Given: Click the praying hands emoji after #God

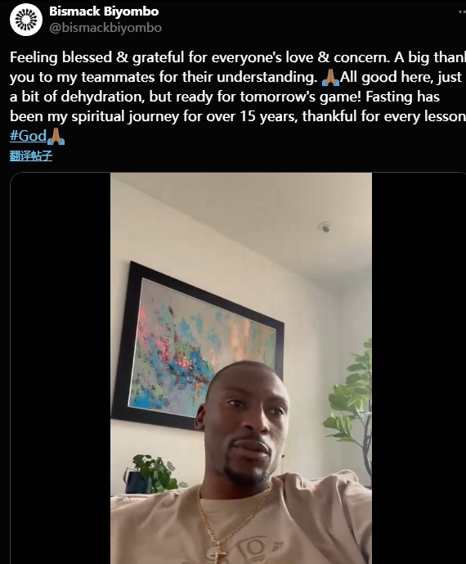Looking at the screenshot, I should tap(56, 137).
